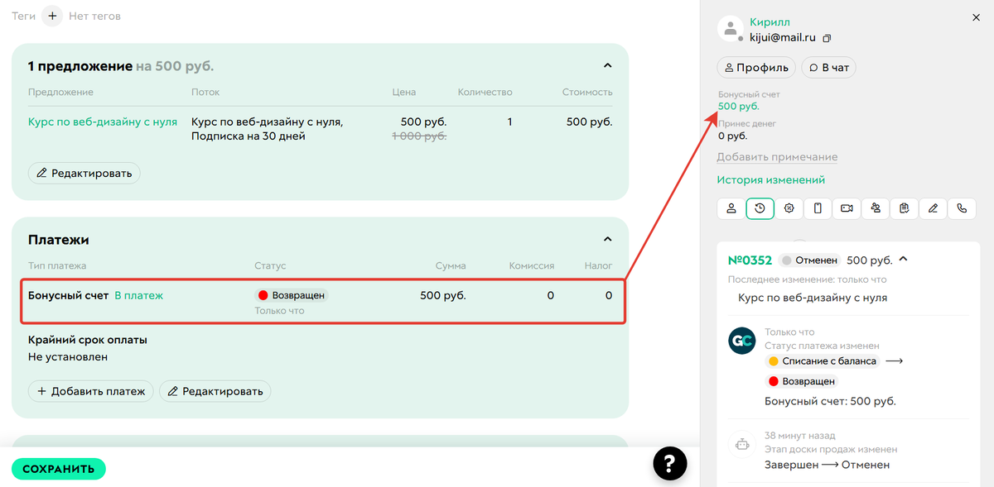Click Редактировать in the Платежи section
Image resolution: width=994 pixels, height=487 pixels.
pos(215,391)
